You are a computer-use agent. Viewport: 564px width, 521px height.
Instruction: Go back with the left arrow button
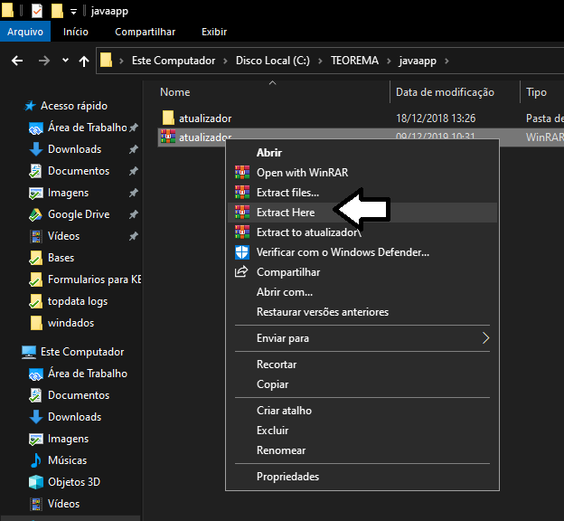[17, 61]
